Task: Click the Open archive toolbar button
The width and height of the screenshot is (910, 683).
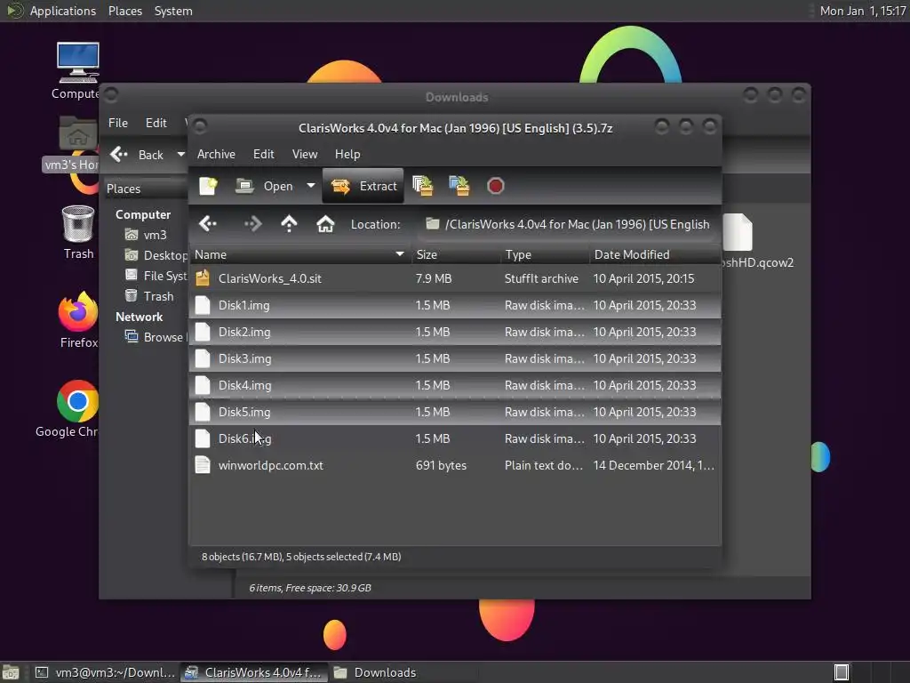Action: pyautogui.click(x=264, y=186)
